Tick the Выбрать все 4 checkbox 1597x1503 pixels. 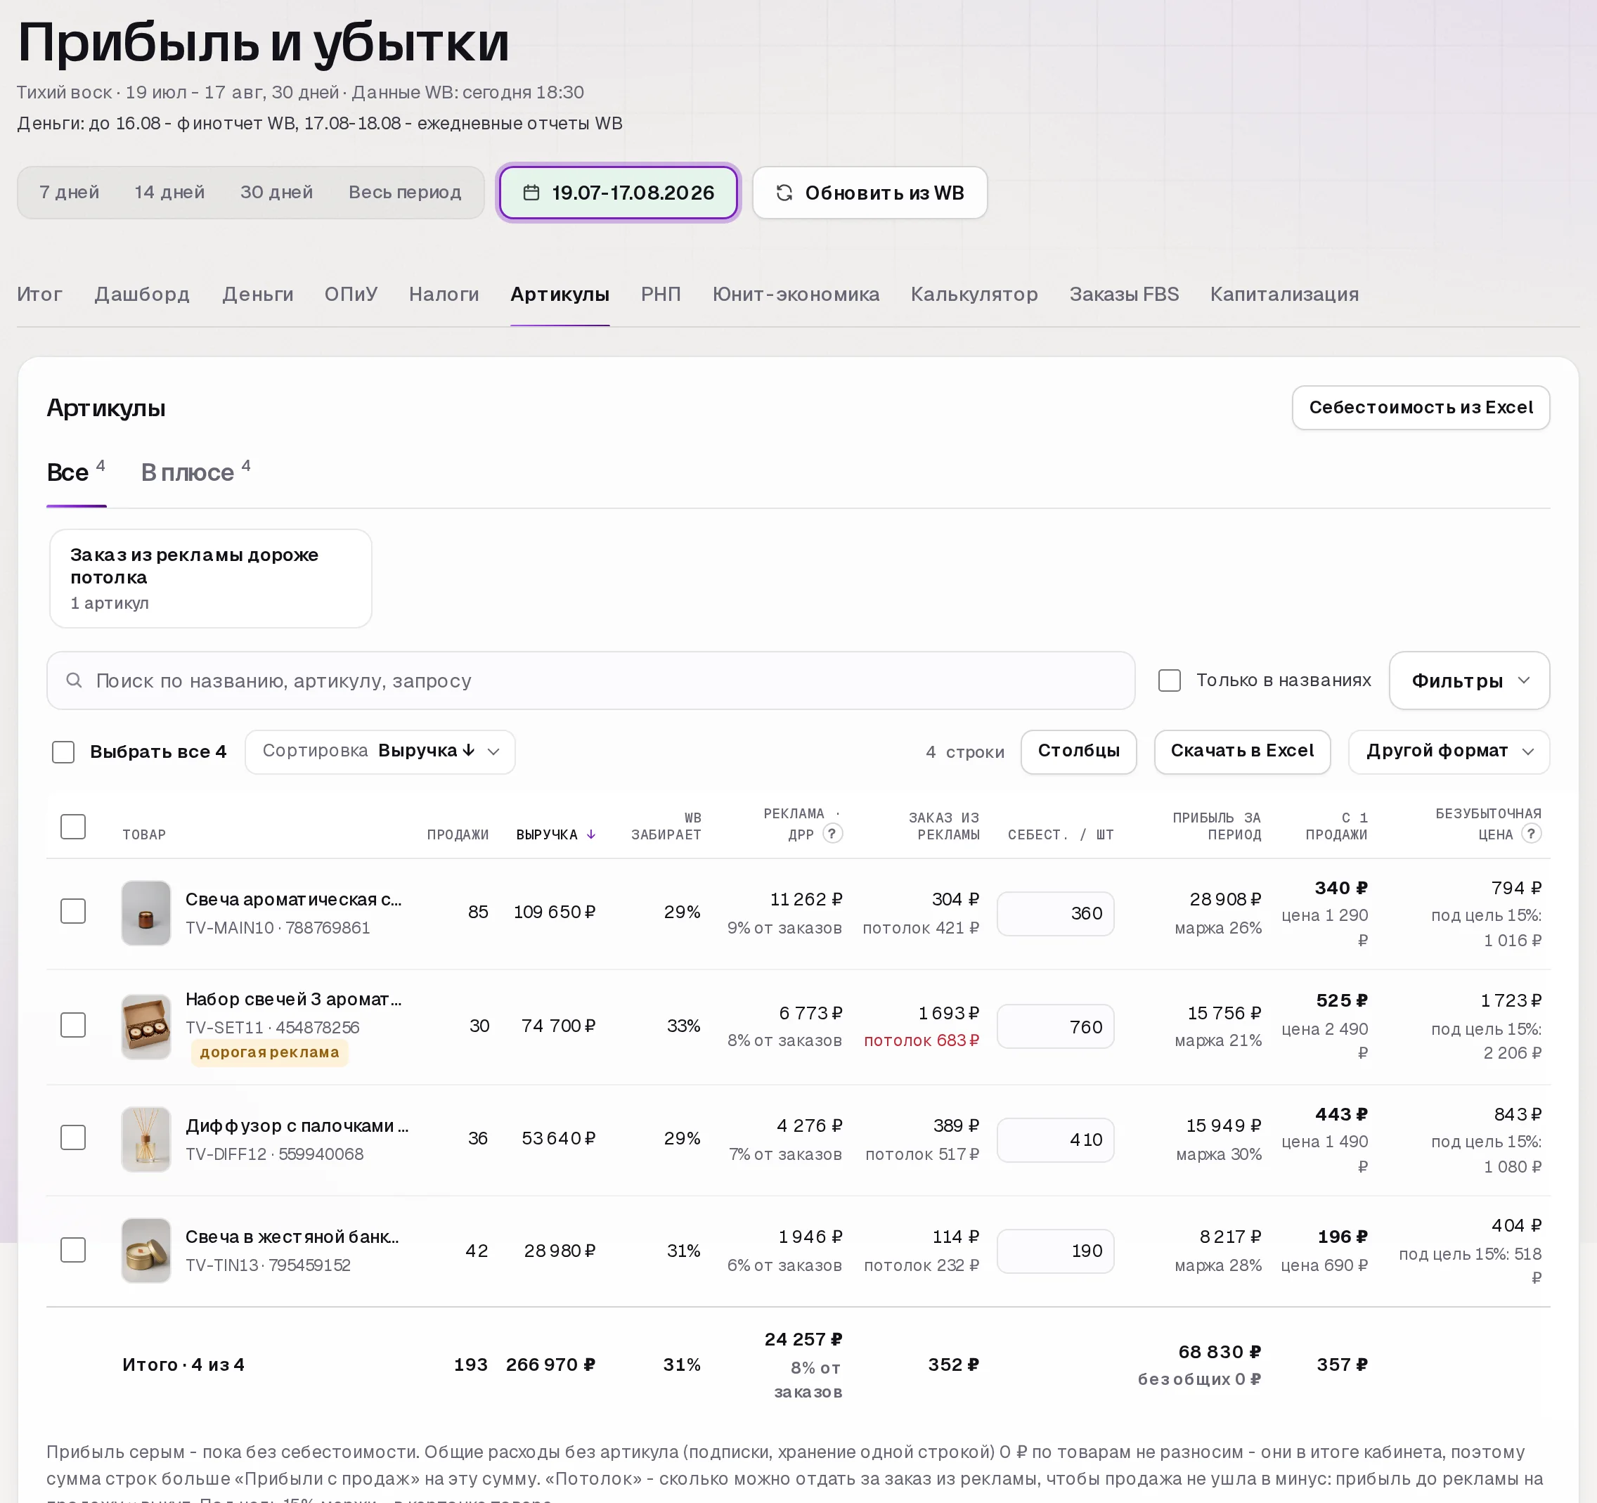pyautogui.click(x=63, y=752)
